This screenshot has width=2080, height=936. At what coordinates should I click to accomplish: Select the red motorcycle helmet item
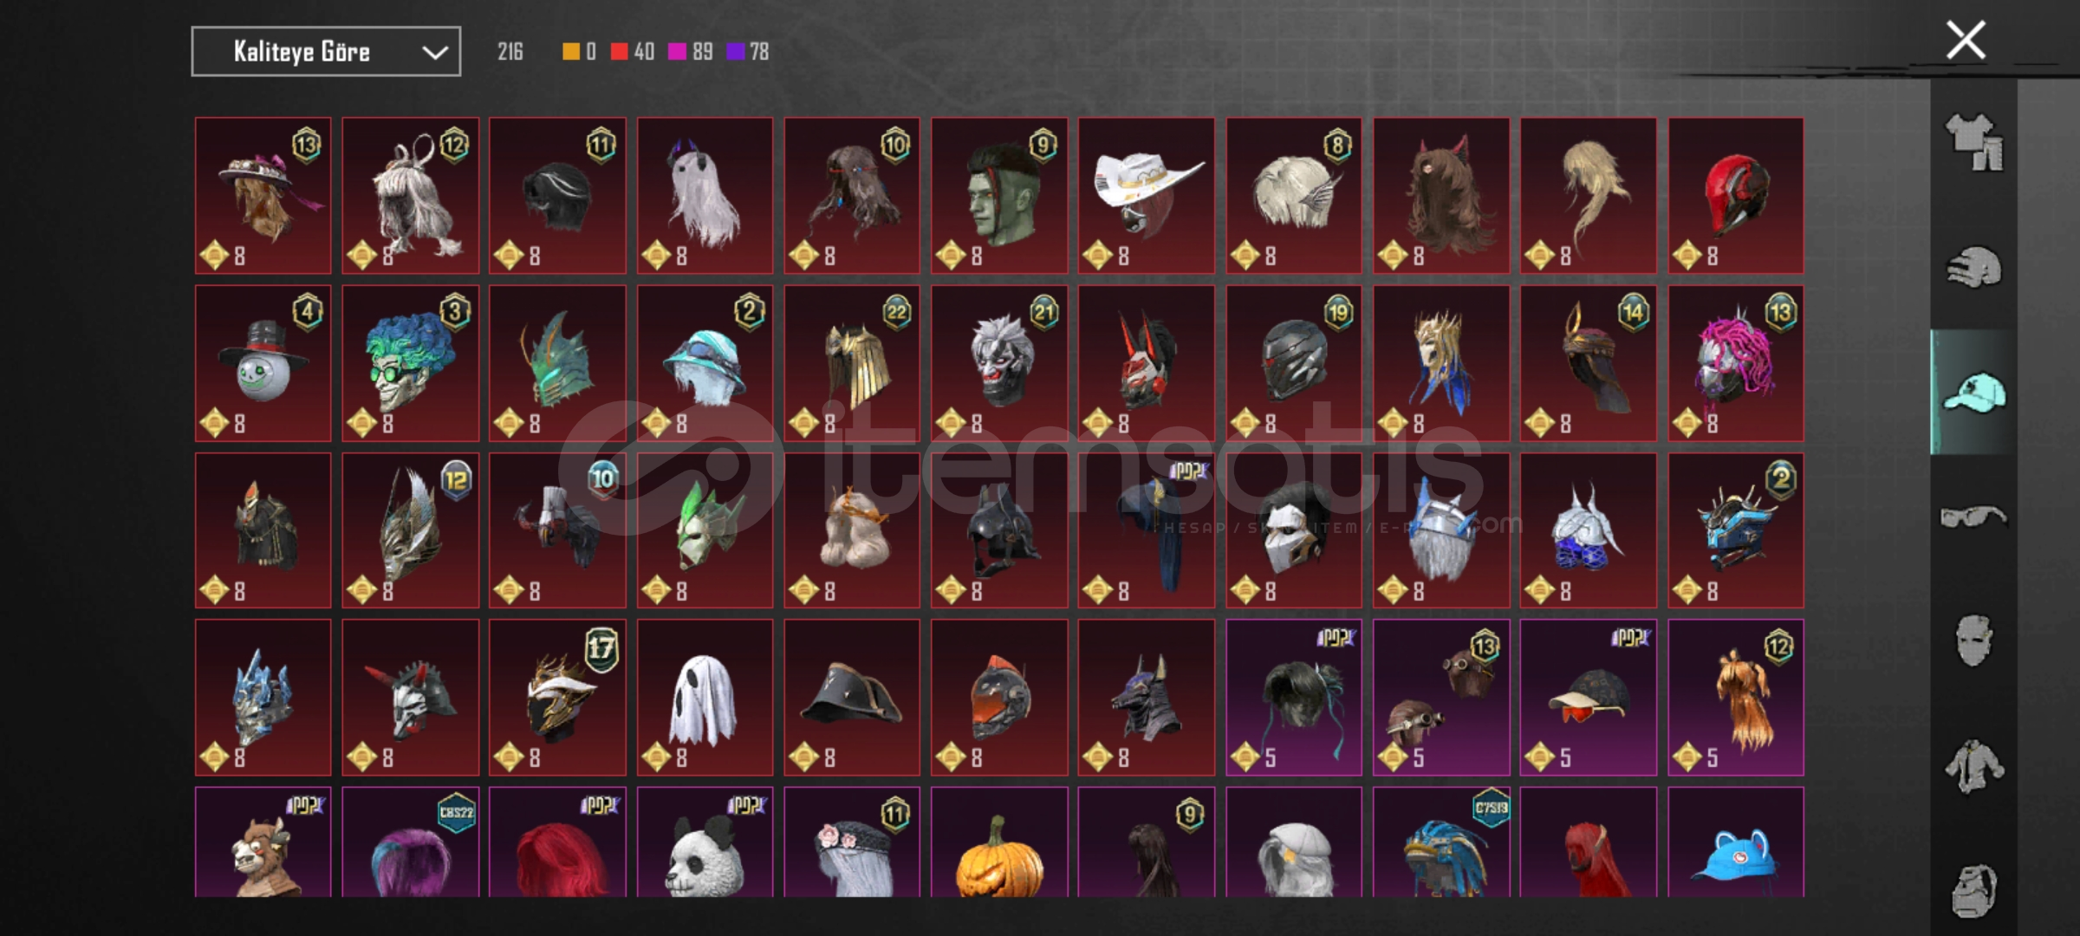click(1736, 196)
